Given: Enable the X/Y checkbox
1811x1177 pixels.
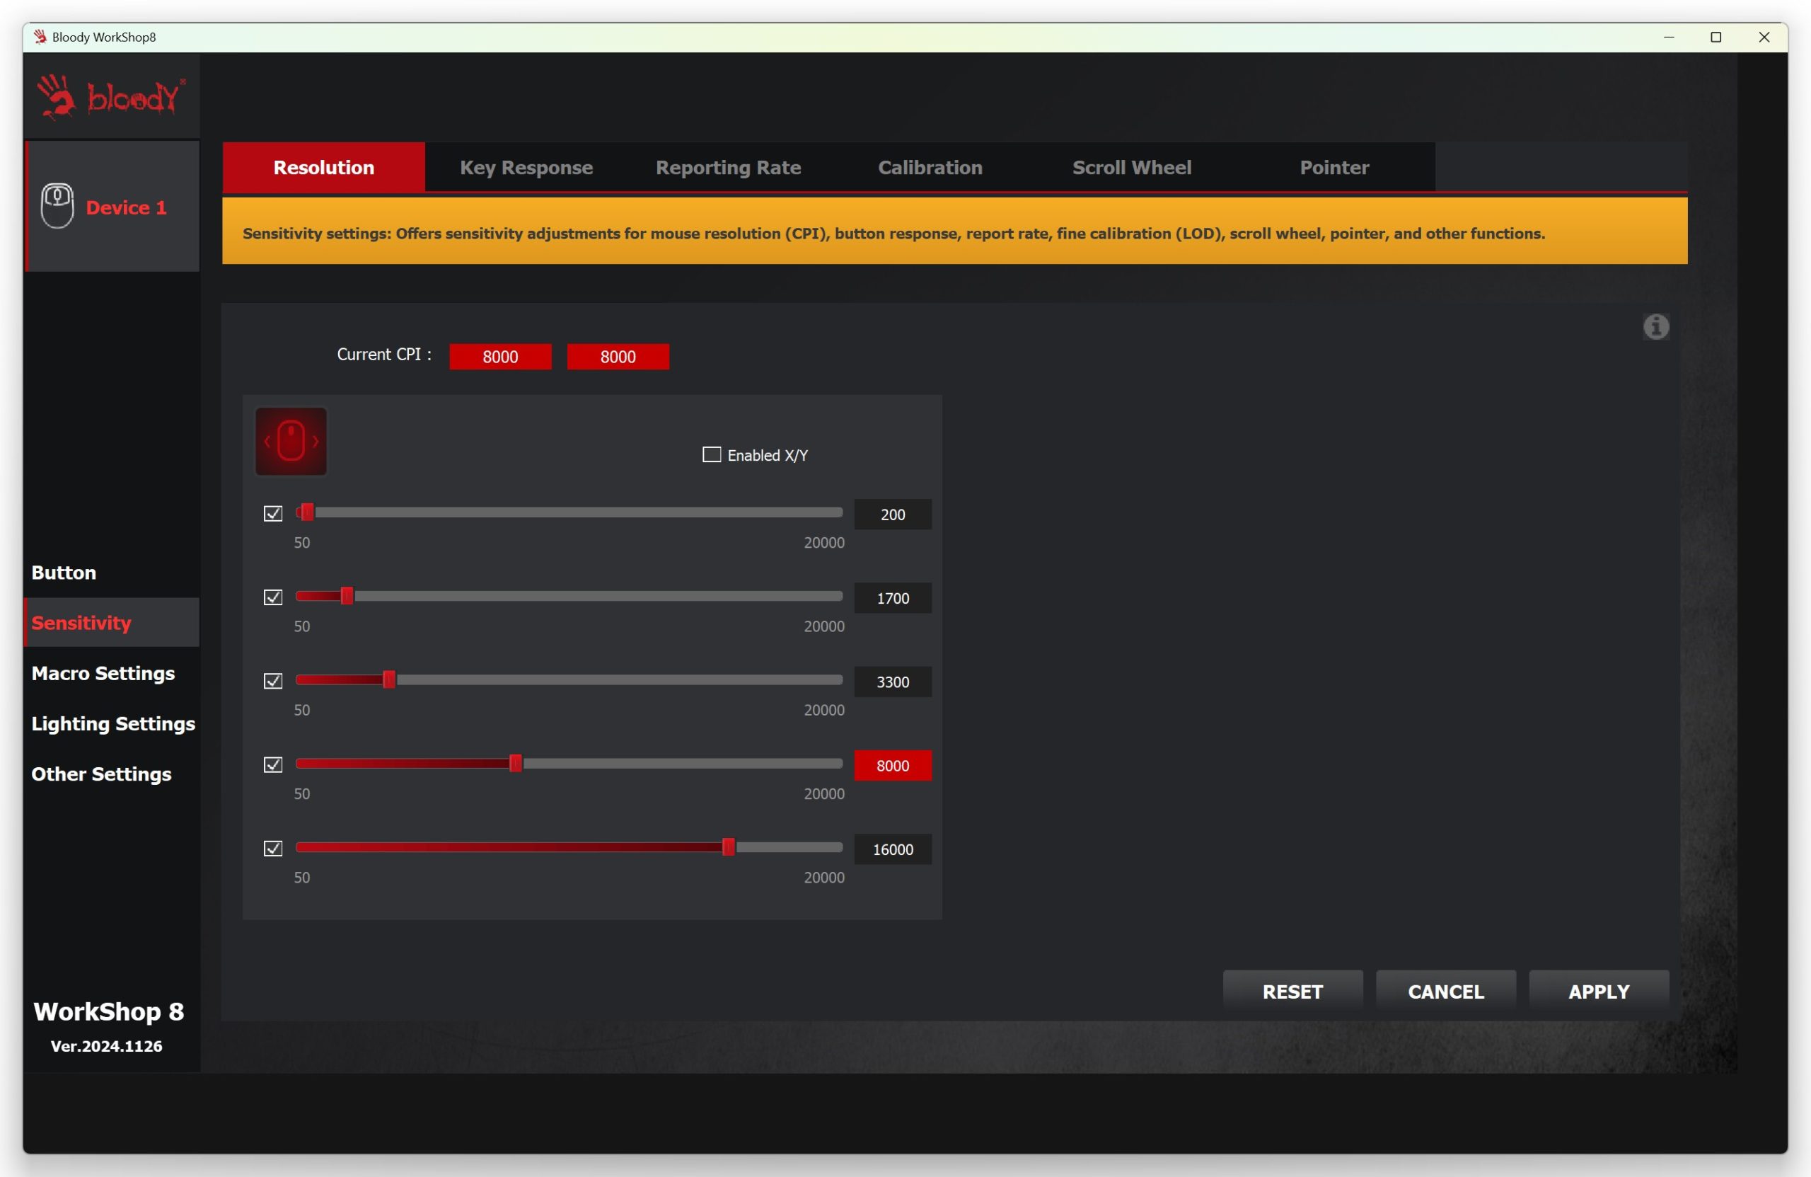Looking at the screenshot, I should [x=712, y=454].
